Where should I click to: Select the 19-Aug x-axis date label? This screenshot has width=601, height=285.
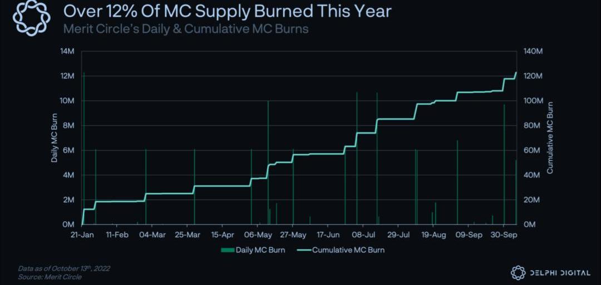click(x=433, y=235)
